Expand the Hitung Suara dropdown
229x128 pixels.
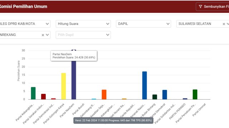coord(83,24)
